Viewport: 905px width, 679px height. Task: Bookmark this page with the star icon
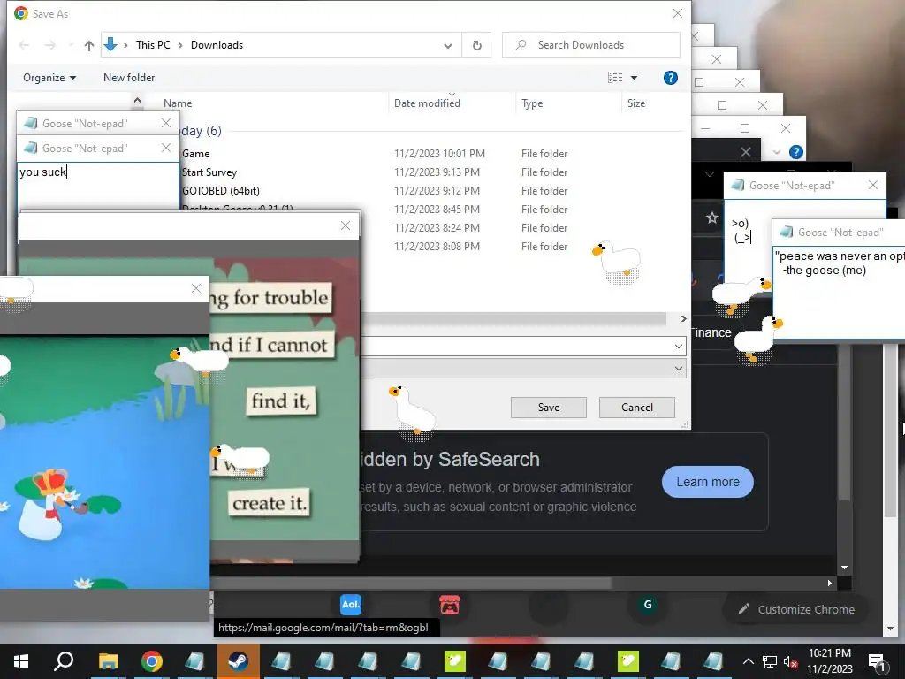(711, 217)
